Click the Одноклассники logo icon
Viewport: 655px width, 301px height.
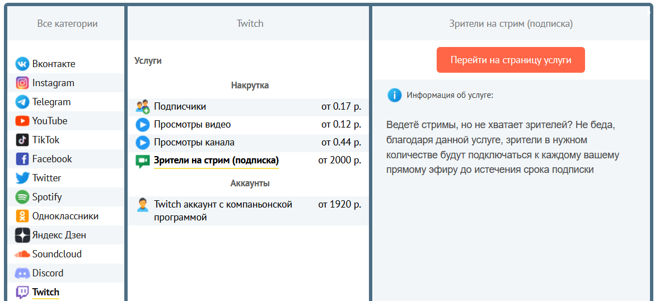(22, 217)
